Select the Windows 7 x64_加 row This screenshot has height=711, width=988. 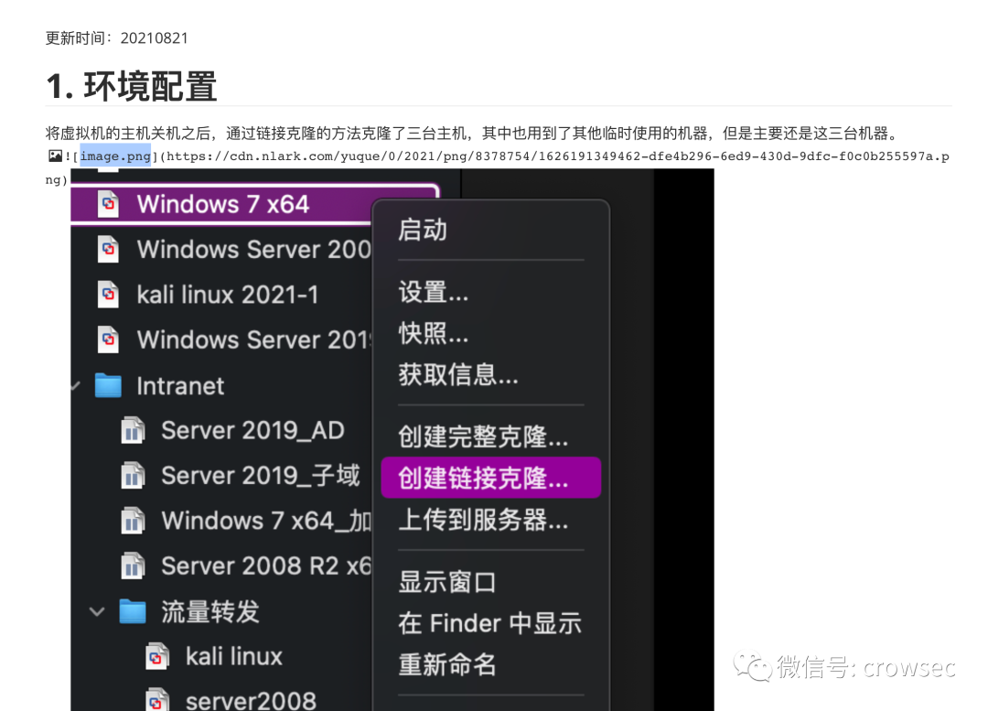coord(222,522)
